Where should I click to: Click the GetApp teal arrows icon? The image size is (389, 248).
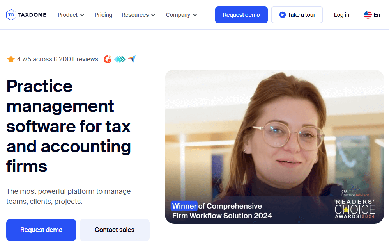click(120, 59)
